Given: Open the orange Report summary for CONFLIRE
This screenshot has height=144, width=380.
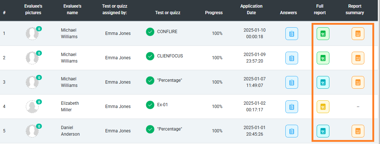Looking at the screenshot, I should click(x=358, y=34).
